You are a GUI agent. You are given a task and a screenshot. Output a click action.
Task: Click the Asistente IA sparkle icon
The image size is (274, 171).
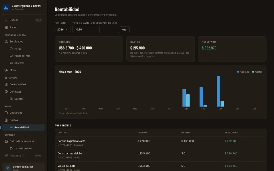pyautogui.click(x=6, y=156)
